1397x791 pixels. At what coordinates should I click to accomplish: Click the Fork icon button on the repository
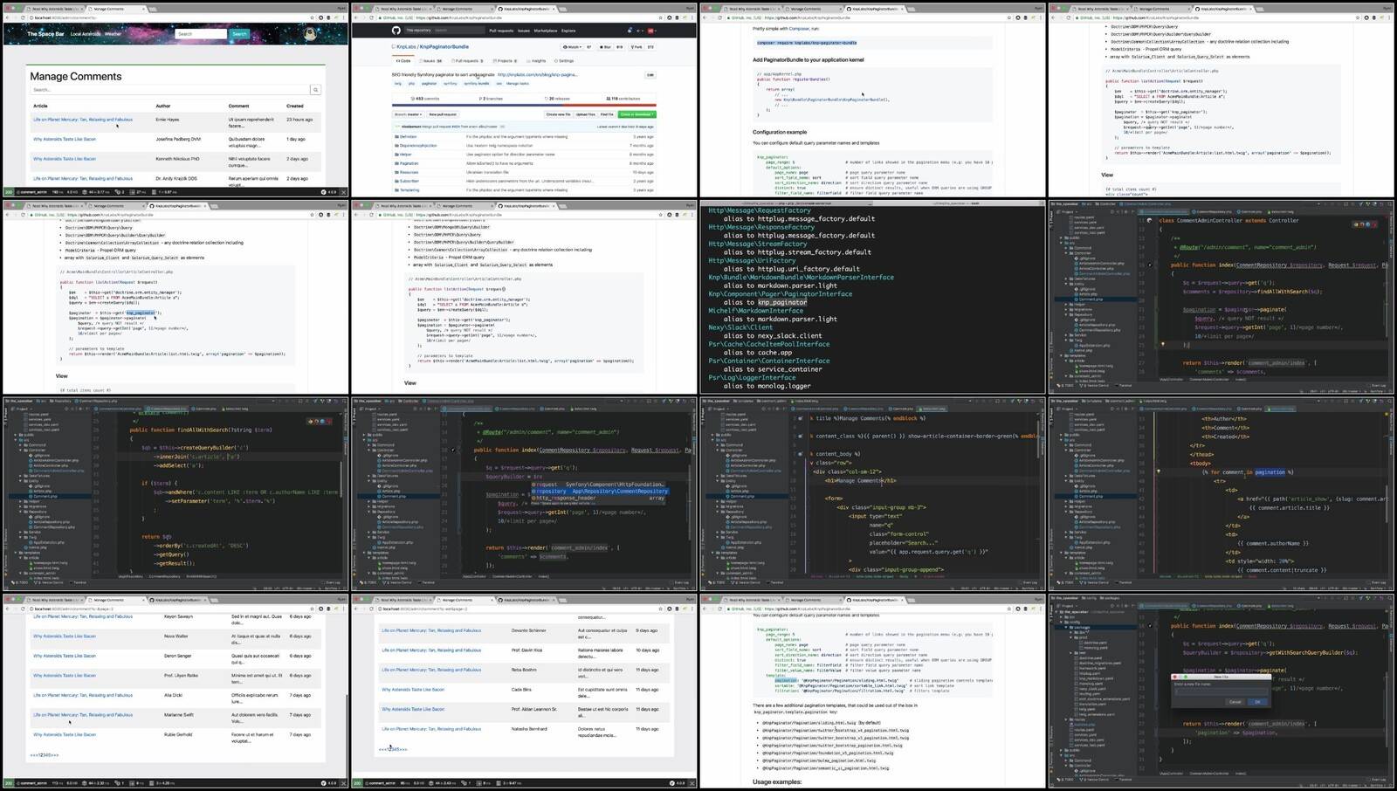(x=636, y=47)
